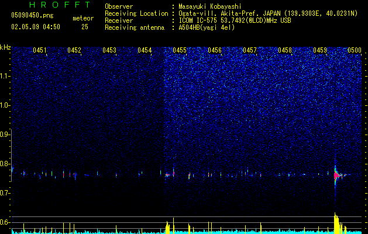This screenshot has height=234, width=368.
Task: Click the 0458 time marker
Action: tap(285, 50)
